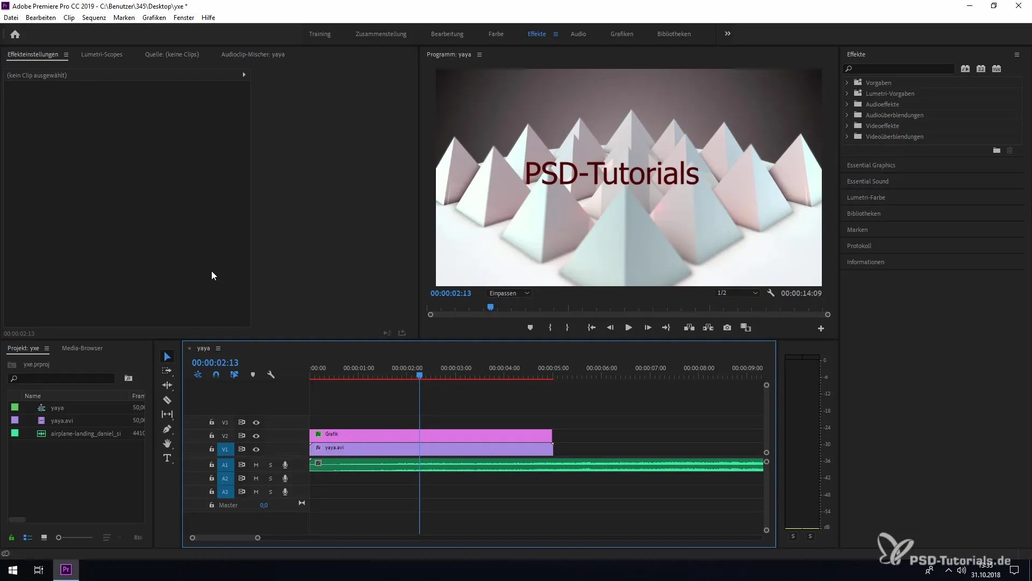
Task: Click Mark In button
Action: click(550, 328)
